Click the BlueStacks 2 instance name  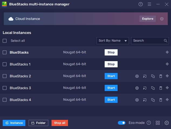20,76
